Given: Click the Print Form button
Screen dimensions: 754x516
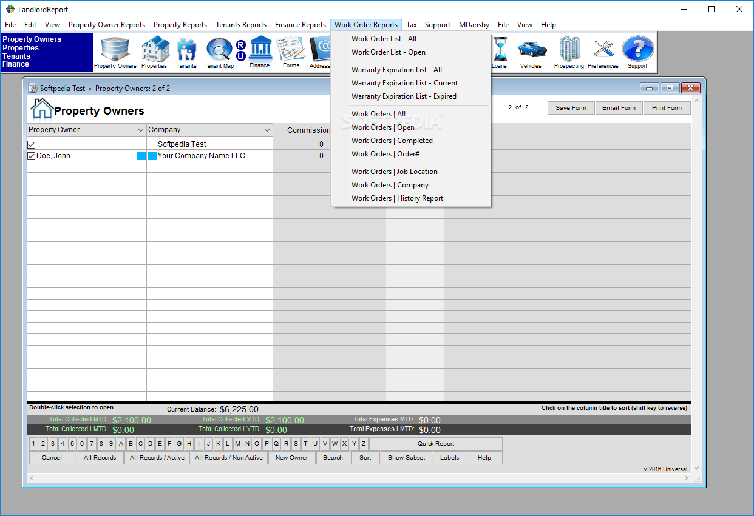Looking at the screenshot, I should pyautogui.click(x=667, y=108).
